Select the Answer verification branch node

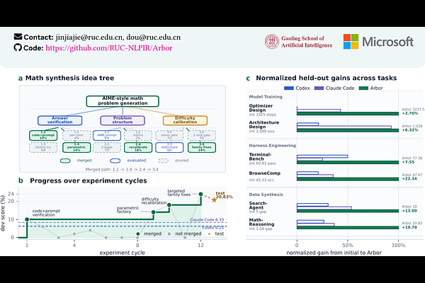(60, 120)
